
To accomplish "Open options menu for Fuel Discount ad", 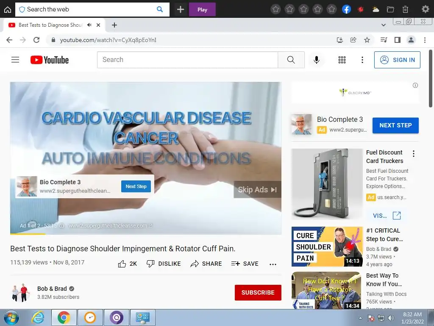I will coord(414,154).
